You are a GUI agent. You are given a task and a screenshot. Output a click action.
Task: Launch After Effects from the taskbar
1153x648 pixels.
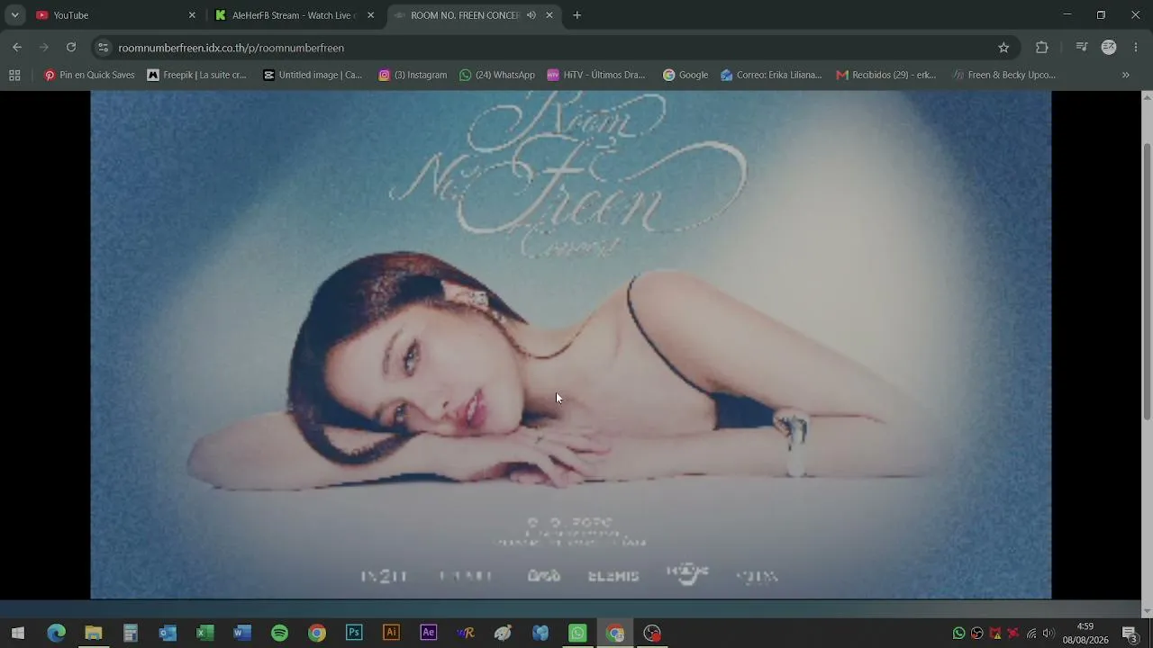429,633
